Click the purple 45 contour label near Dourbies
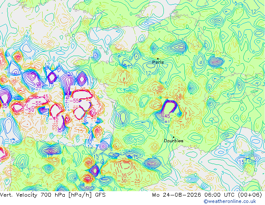 pyautogui.click(x=167, y=116)
